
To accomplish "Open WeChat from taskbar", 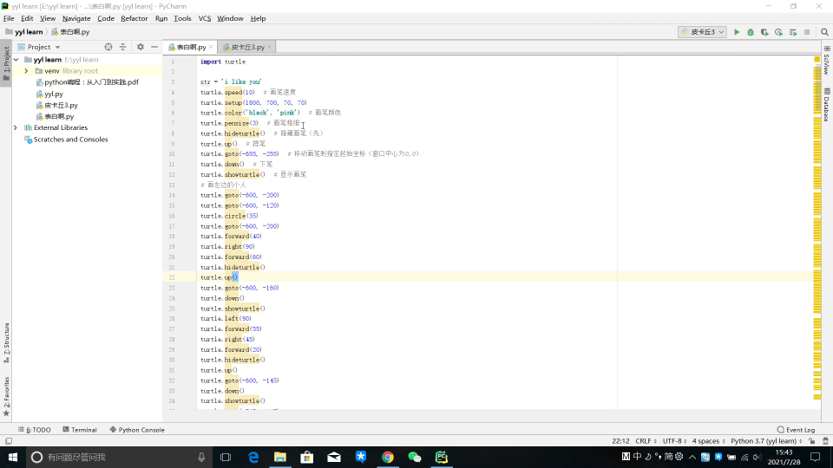I will tap(415, 457).
